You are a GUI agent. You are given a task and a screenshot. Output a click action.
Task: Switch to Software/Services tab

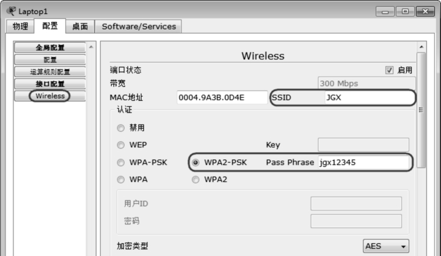[x=139, y=26]
